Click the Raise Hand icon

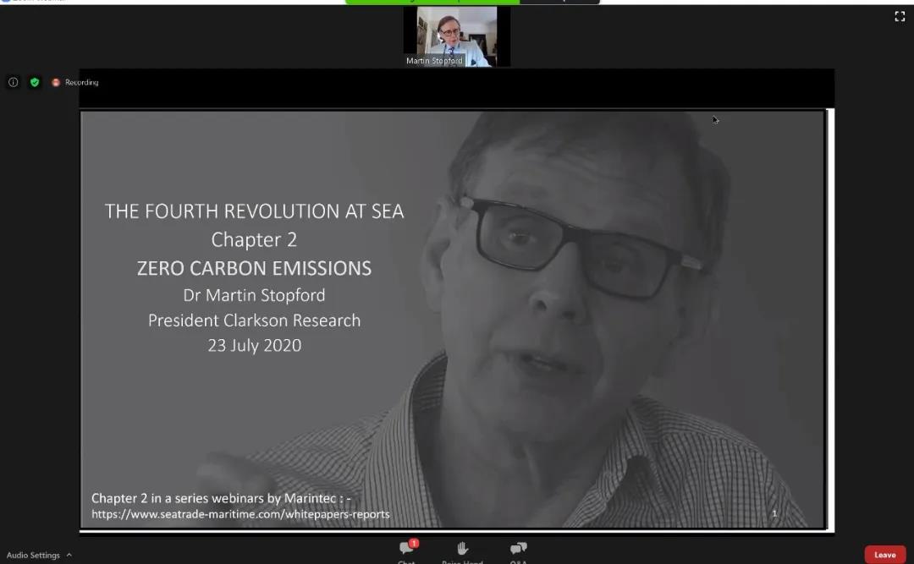point(462,548)
